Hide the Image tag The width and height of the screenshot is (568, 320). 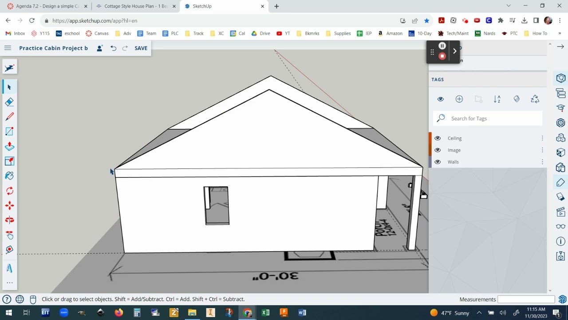(x=438, y=150)
